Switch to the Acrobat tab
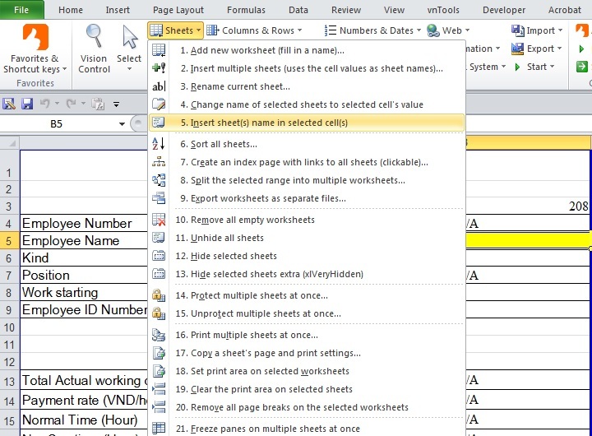This screenshot has height=436, width=592. pyautogui.click(x=564, y=10)
